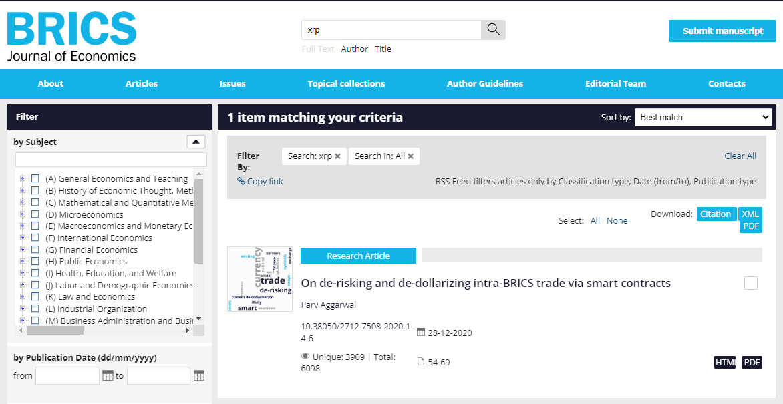Image resolution: width=783 pixels, height=404 pixels.
Task: Open the Sort by Best match dropdown
Action: tap(703, 118)
